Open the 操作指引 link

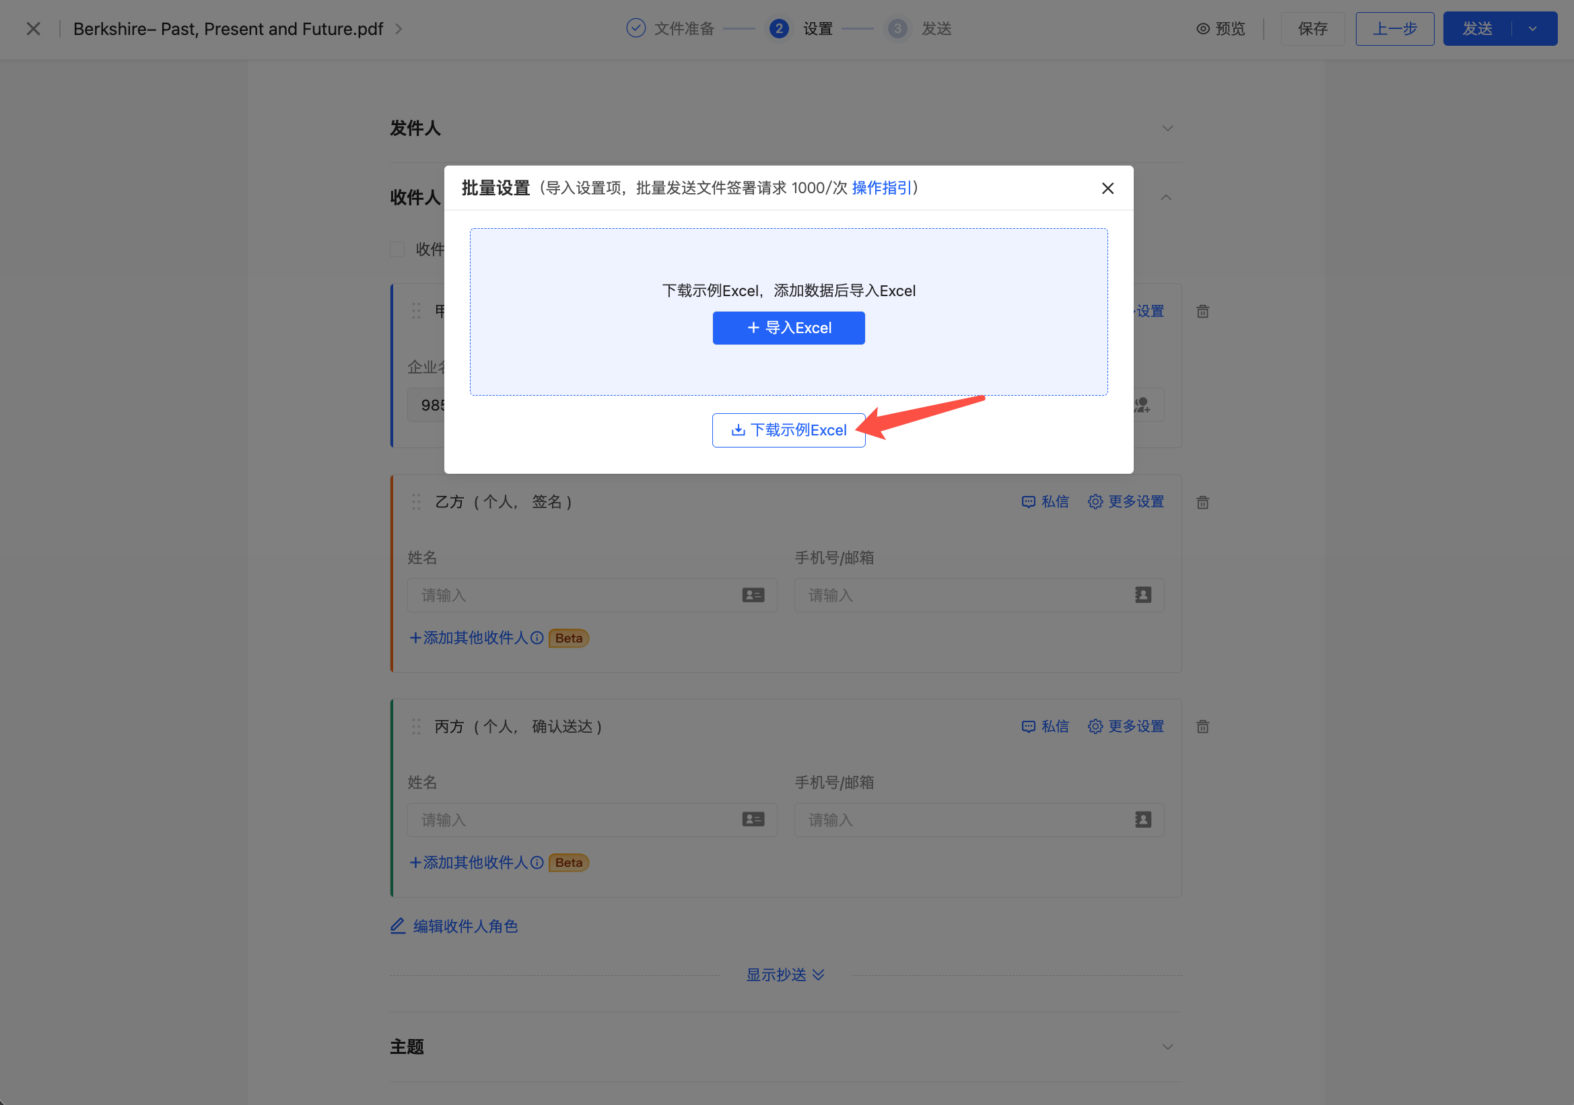click(x=881, y=188)
